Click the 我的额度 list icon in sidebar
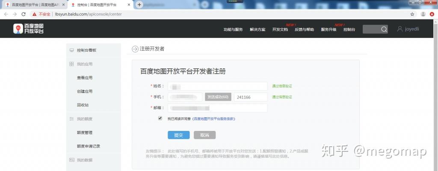 [x=71, y=119]
